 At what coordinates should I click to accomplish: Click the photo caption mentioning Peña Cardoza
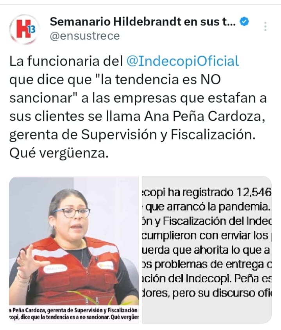74,314
